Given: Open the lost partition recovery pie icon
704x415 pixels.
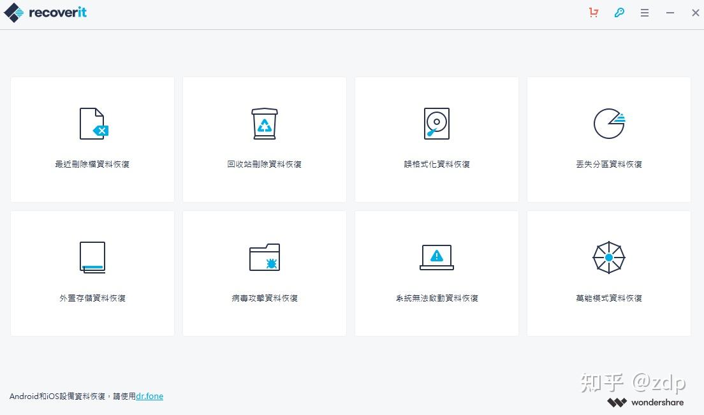Looking at the screenshot, I should (x=609, y=124).
